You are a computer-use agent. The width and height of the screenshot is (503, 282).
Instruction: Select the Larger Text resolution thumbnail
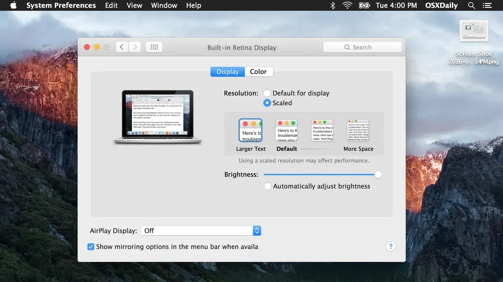(251, 130)
